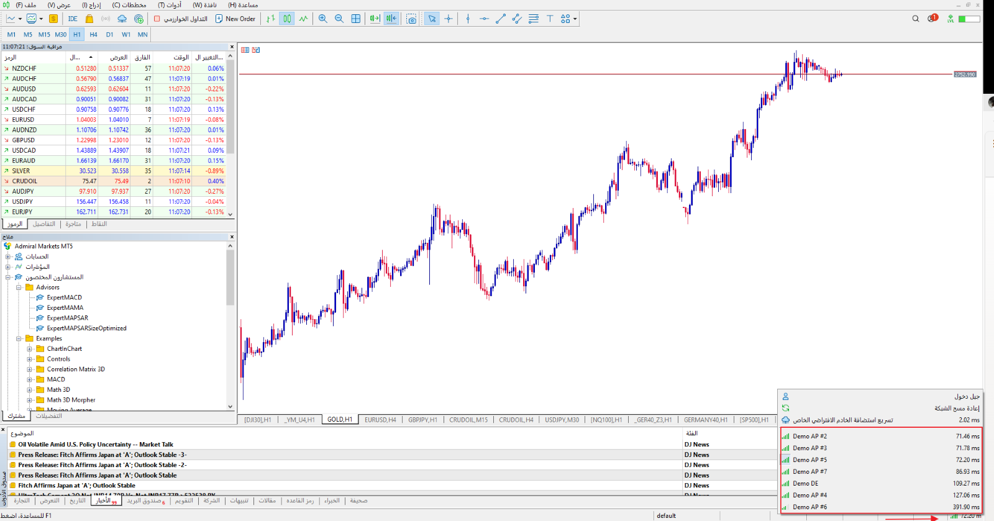Take a chart screenshot via camera icon

[x=411, y=19]
